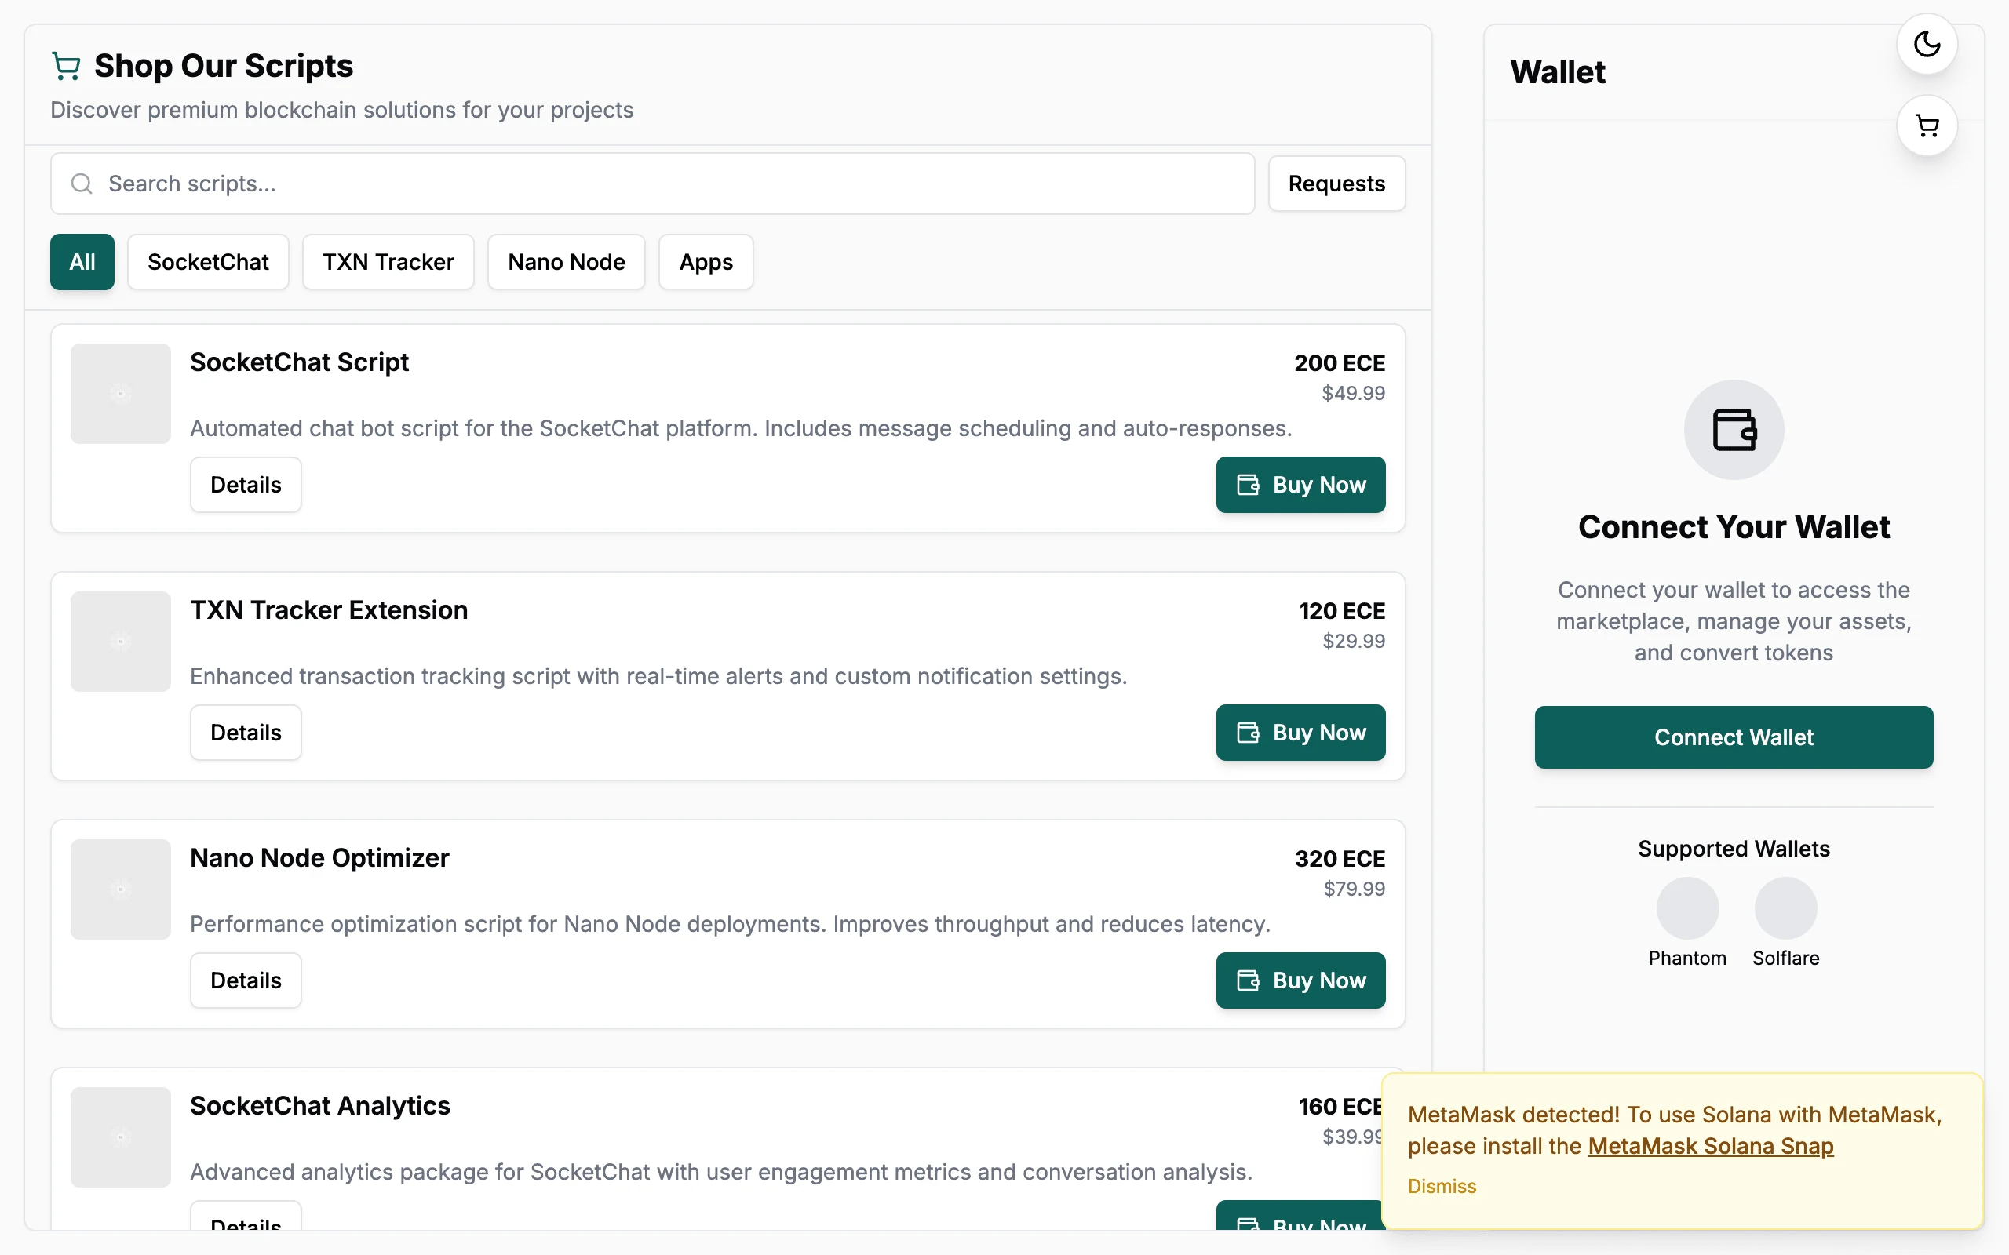Toggle dark mode with the moon icon
The width and height of the screenshot is (2009, 1255).
tap(1927, 44)
